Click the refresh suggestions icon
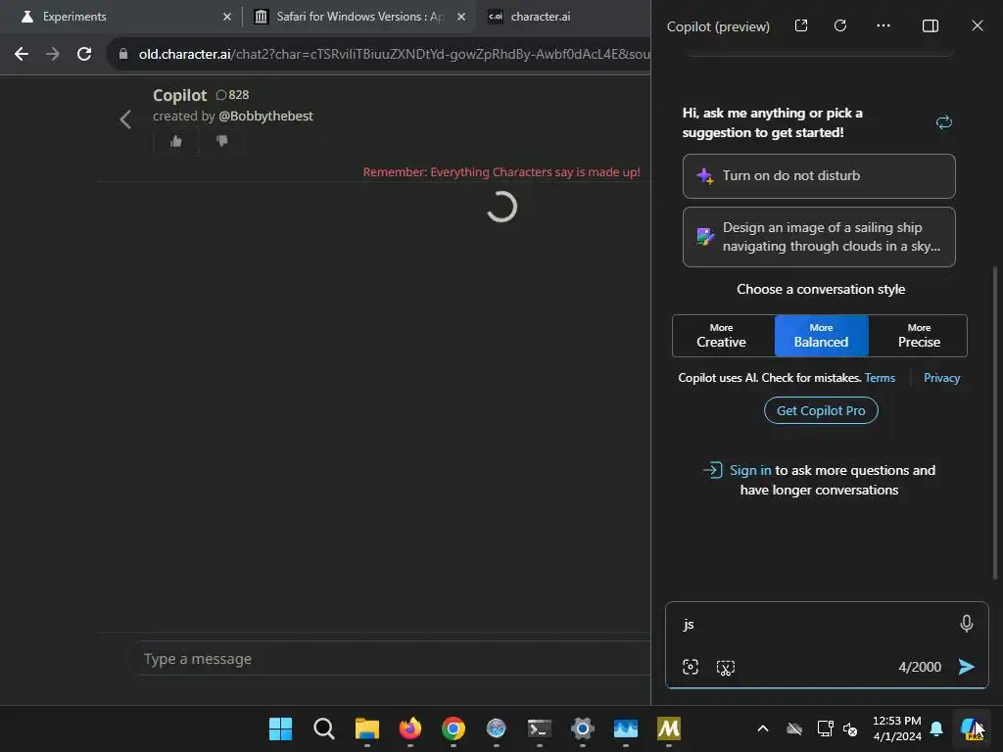The image size is (1003, 752). click(944, 122)
